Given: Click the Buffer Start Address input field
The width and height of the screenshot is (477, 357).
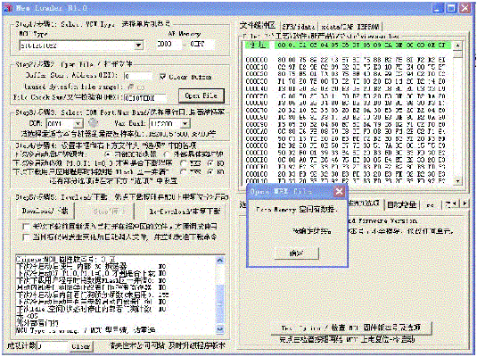Looking at the screenshot, I should click(138, 76).
